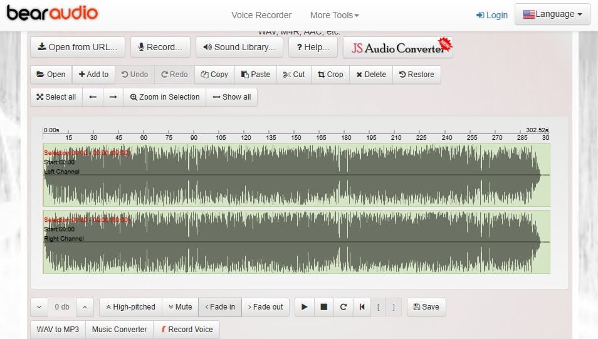Image resolution: width=598 pixels, height=339 pixels.
Task: Cut the selected audio
Action: point(293,75)
